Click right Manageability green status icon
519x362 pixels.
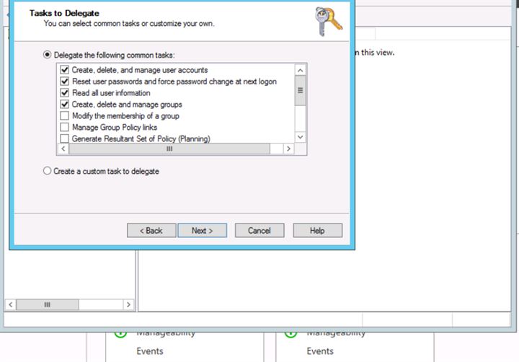click(x=290, y=334)
